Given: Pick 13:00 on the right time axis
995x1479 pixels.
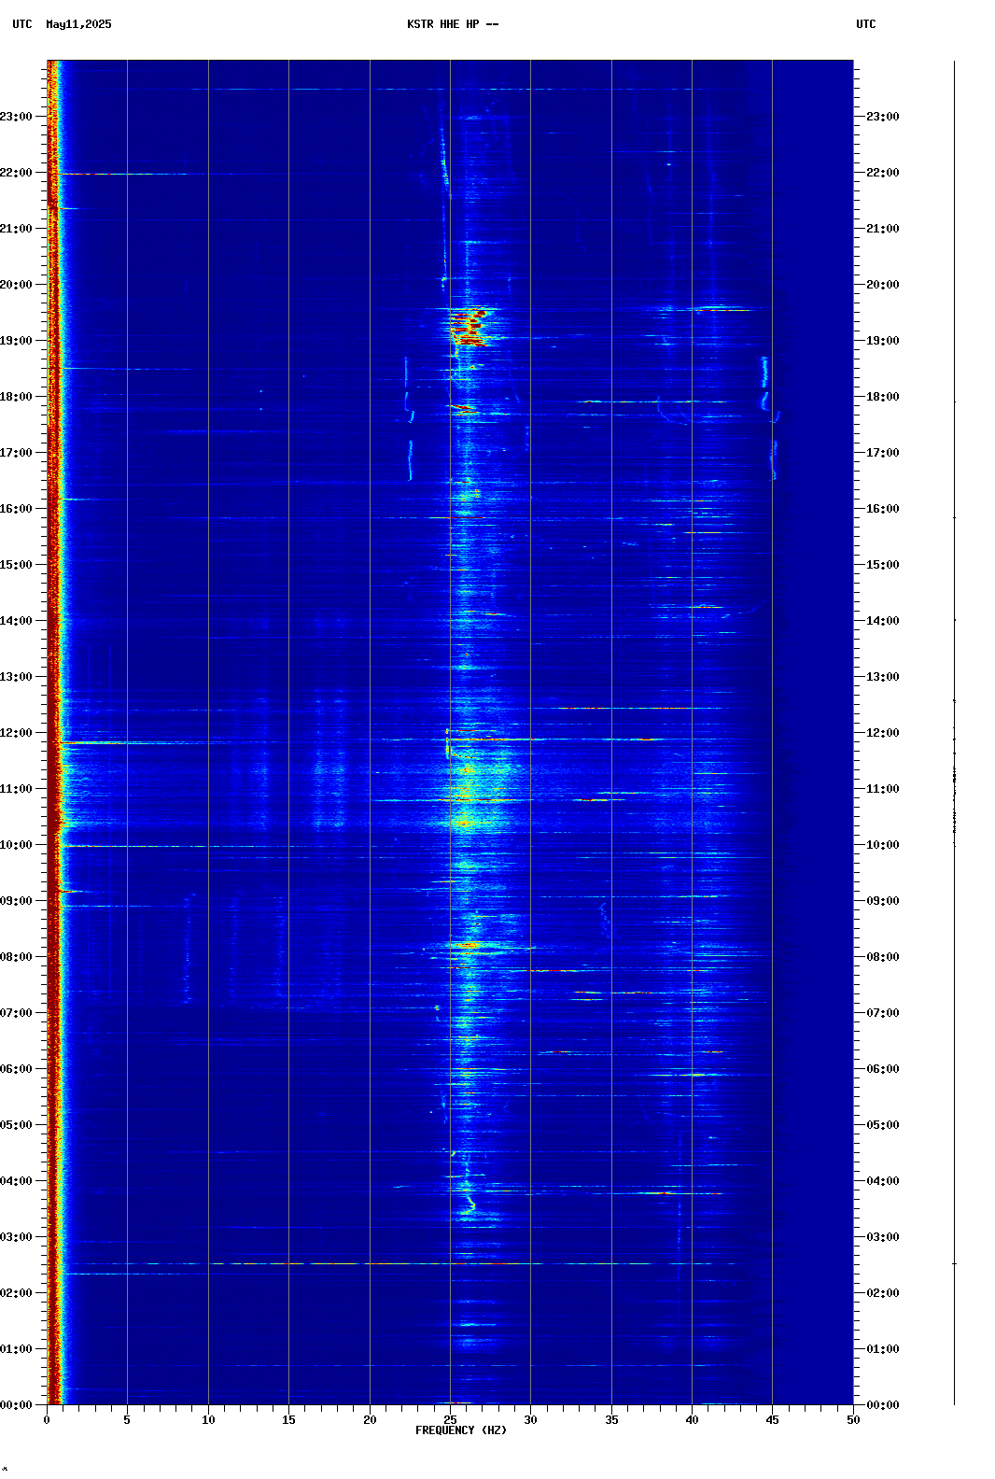Looking at the screenshot, I should click(x=883, y=677).
